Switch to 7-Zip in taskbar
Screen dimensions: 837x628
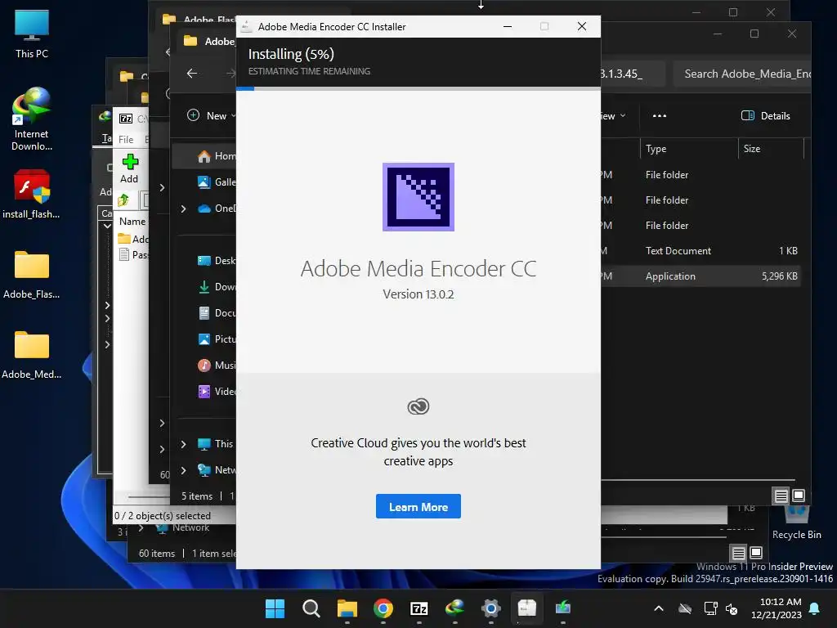point(419,608)
